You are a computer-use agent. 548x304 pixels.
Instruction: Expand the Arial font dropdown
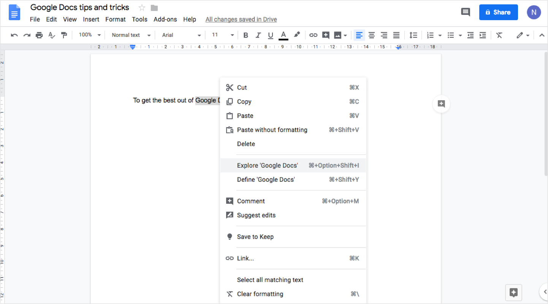click(x=181, y=35)
